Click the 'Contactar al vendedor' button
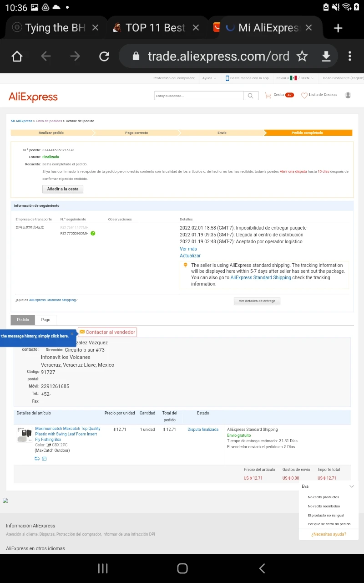The image size is (364, 583). 107,332
